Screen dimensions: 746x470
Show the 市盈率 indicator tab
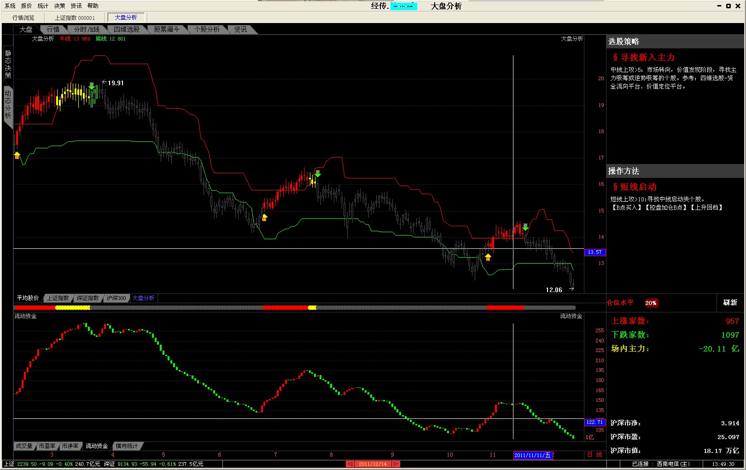coord(47,446)
